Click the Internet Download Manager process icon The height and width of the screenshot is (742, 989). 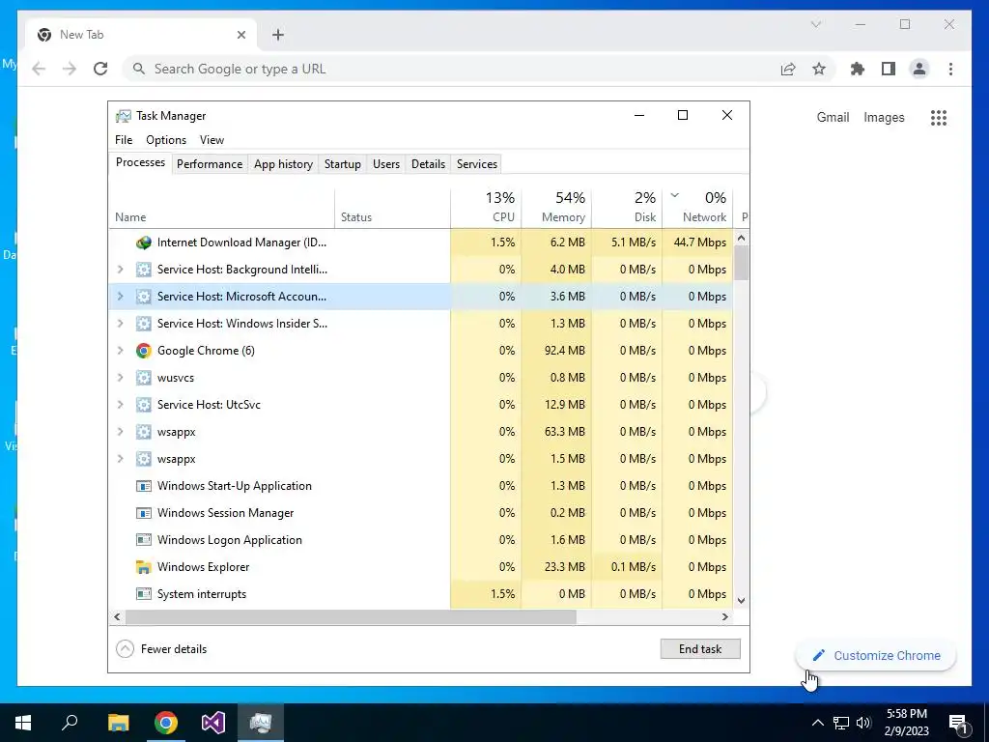click(144, 243)
